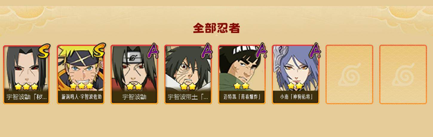Click the 全部忍者 section heading
The width and height of the screenshot is (433, 137).
[216, 28]
